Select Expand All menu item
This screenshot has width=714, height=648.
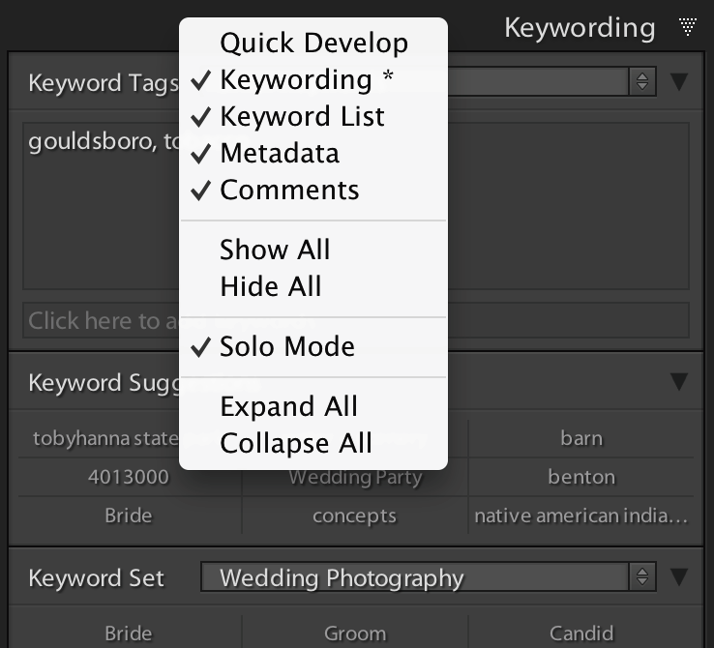coord(288,406)
